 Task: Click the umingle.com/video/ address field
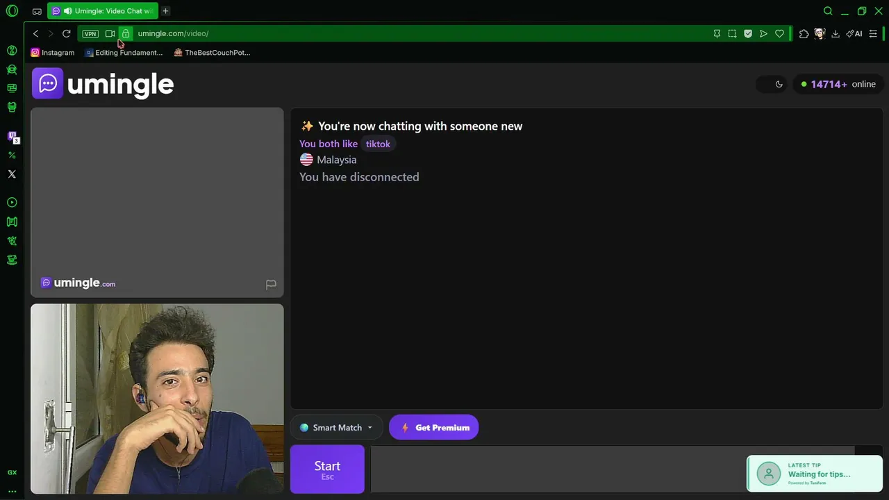click(173, 33)
